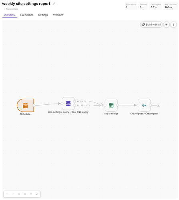Add a node with the plus button
The height and width of the screenshot is (200, 179).
[x=166, y=24]
